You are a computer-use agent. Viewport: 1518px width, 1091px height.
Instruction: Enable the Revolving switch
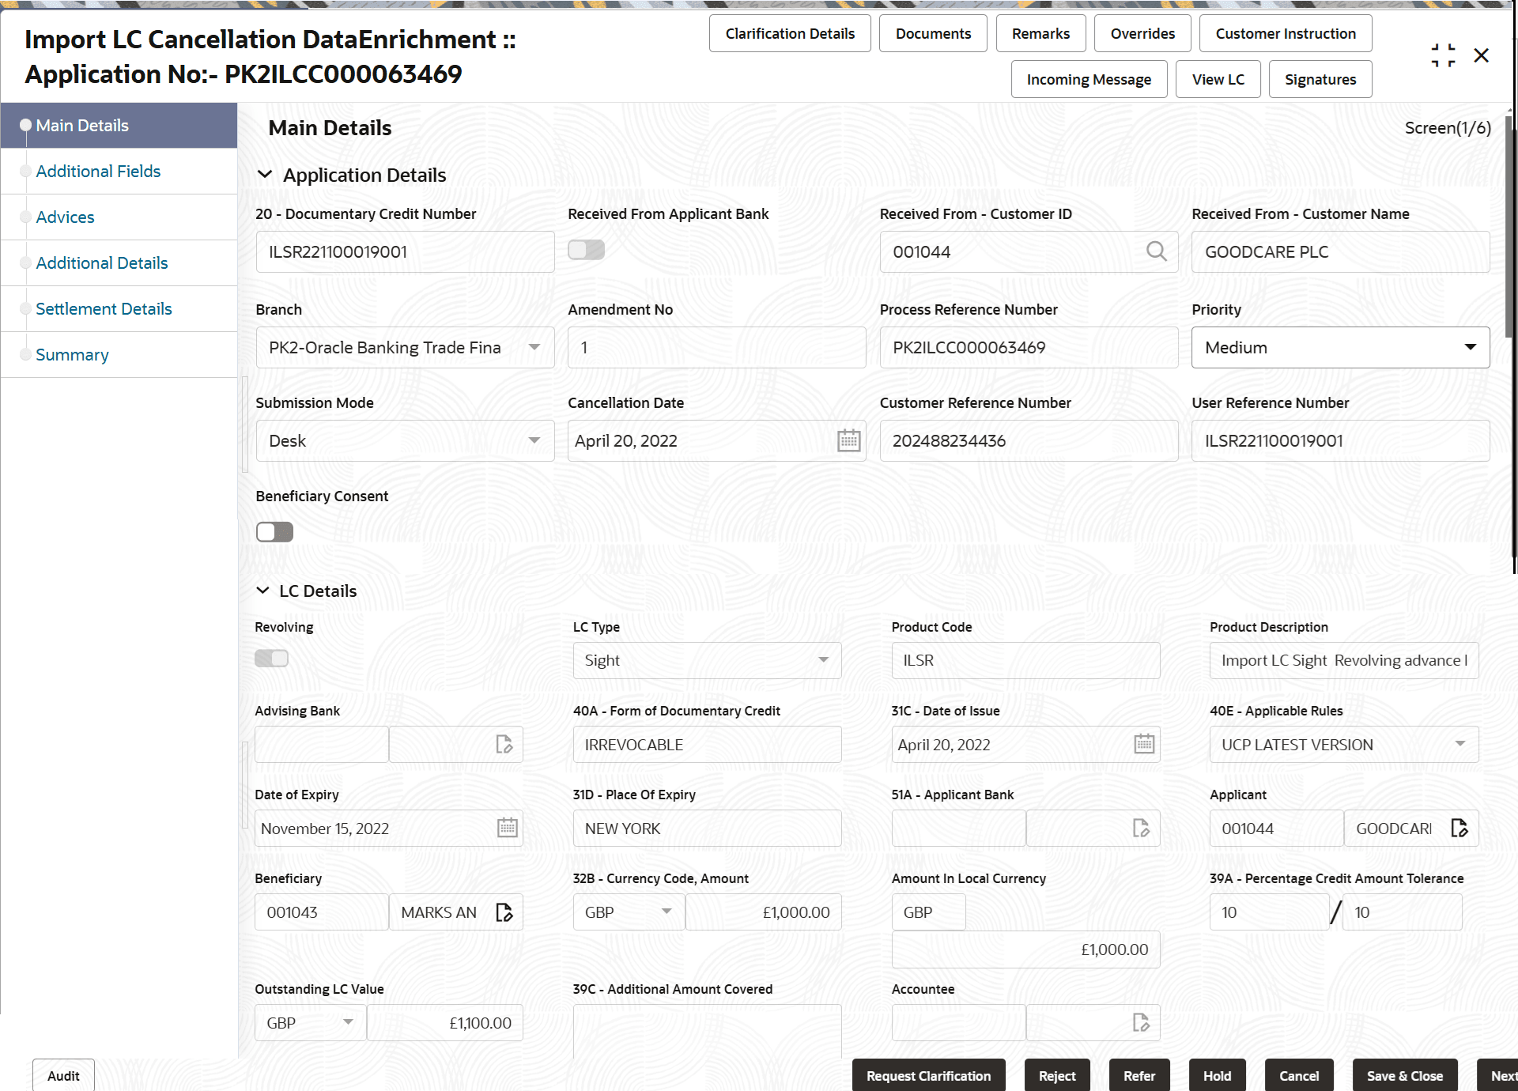[x=272, y=657]
